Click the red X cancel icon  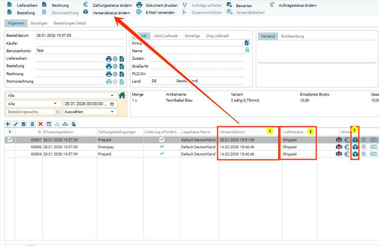point(40,124)
